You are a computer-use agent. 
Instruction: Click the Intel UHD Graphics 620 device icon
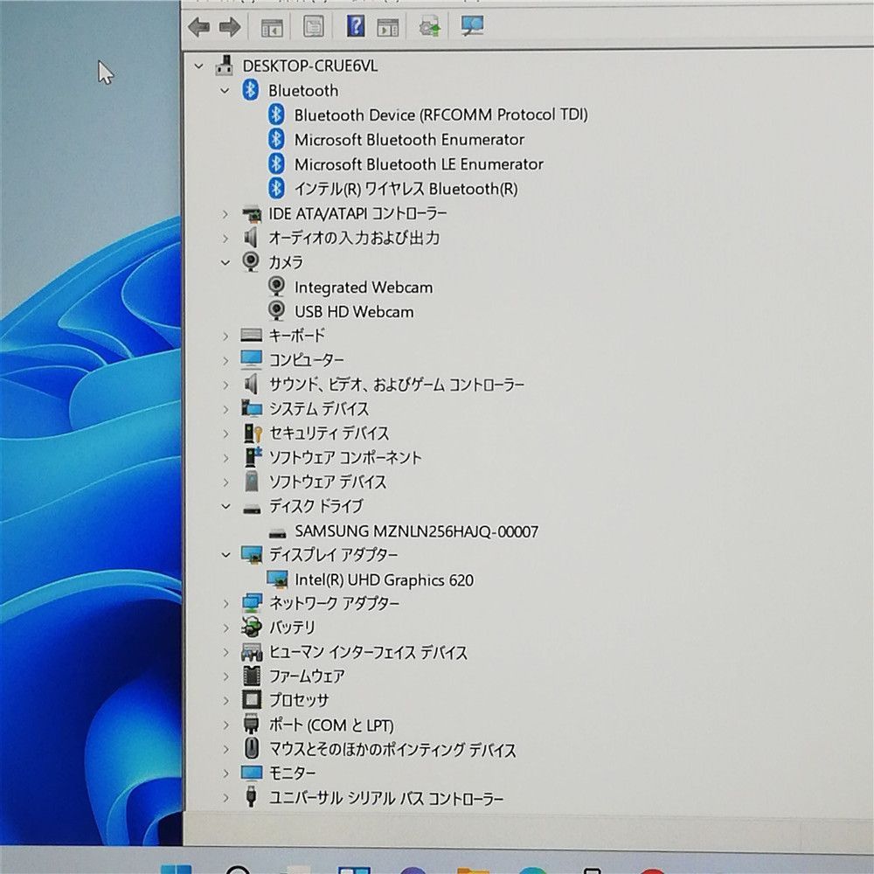coord(277,579)
